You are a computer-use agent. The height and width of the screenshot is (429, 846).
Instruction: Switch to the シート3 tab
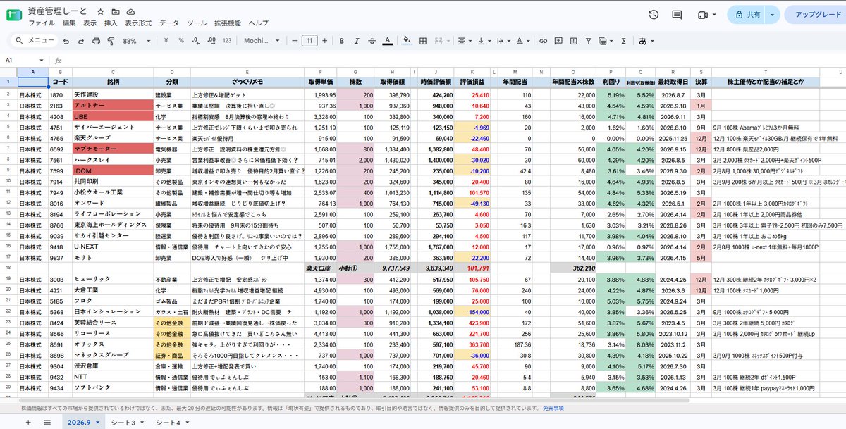pyautogui.click(x=127, y=423)
